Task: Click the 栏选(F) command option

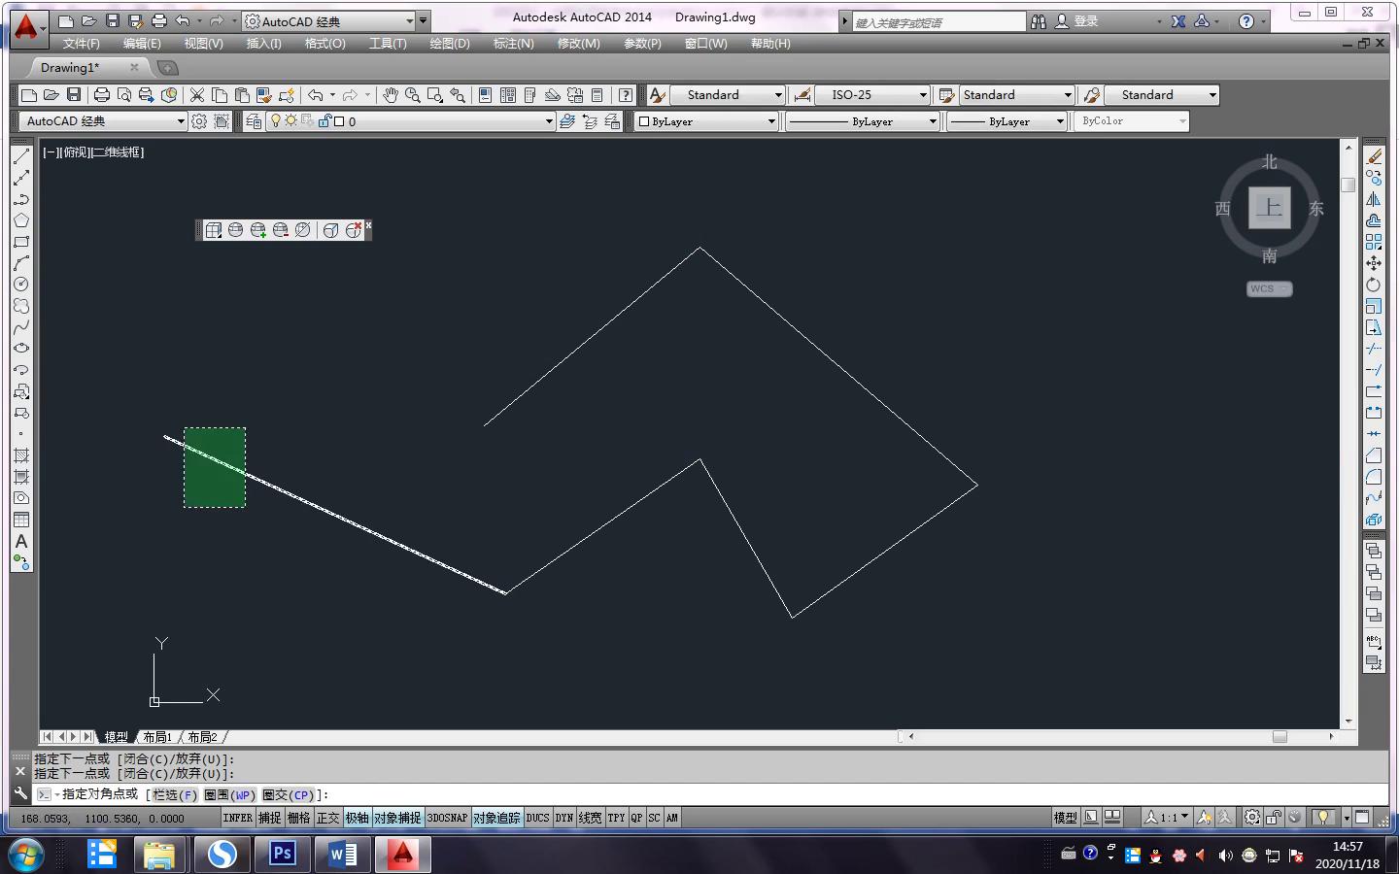Action: (175, 794)
